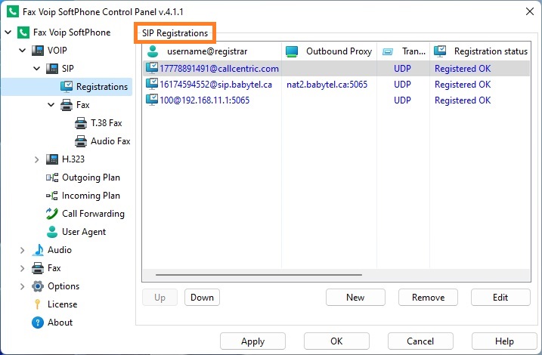
Task: Open the T.38 Fax settings page
Action: coord(107,123)
